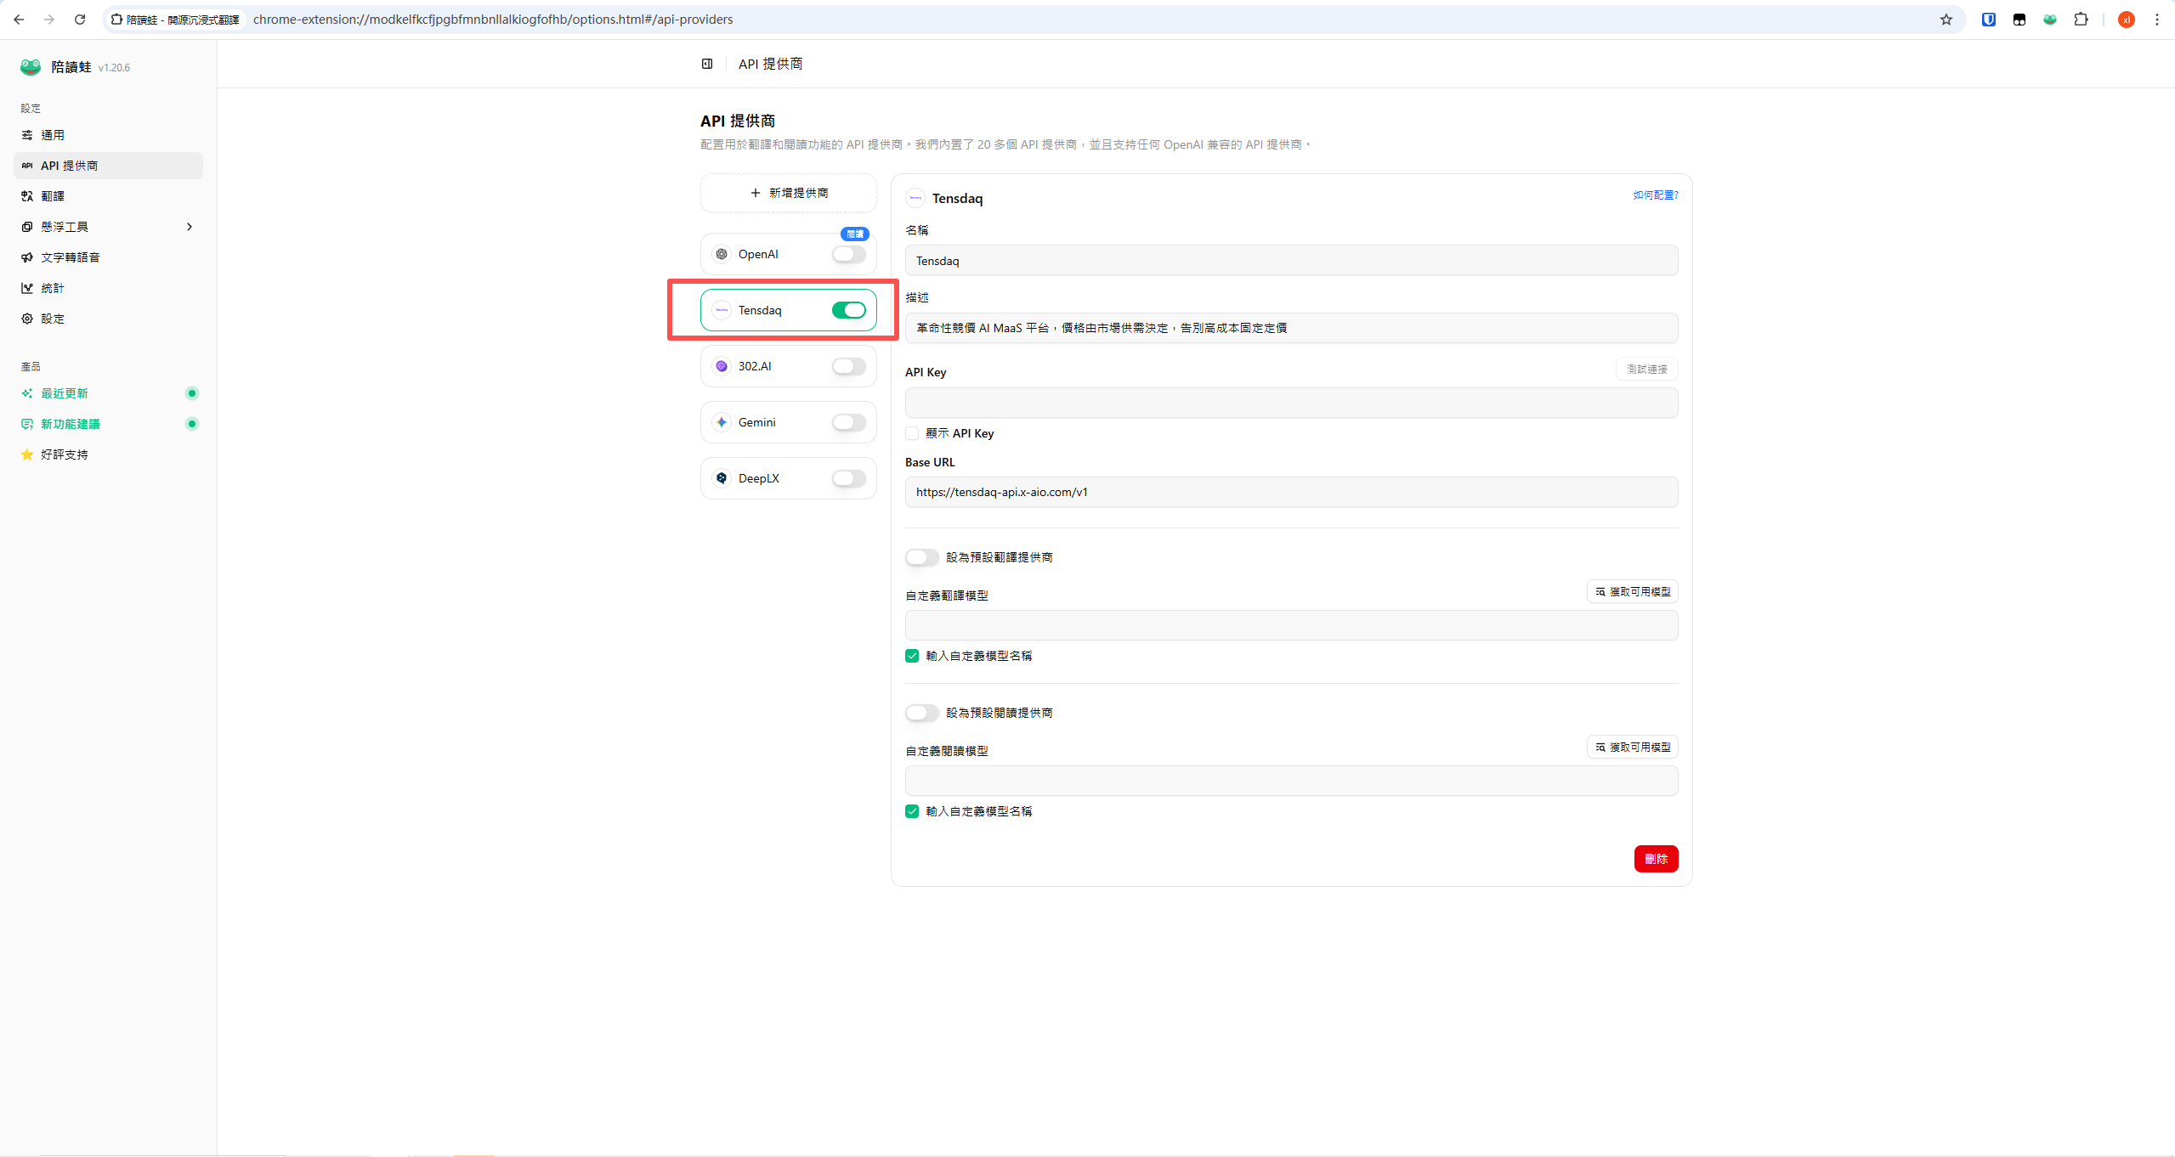Toggle 設為預設翻譯提供商 switch
Viewport: 2175px width, 1157px height.
coord(921,557)
